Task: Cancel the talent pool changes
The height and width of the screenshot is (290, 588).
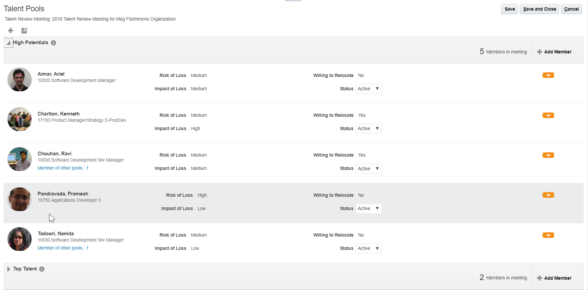Action: [571, 9]
